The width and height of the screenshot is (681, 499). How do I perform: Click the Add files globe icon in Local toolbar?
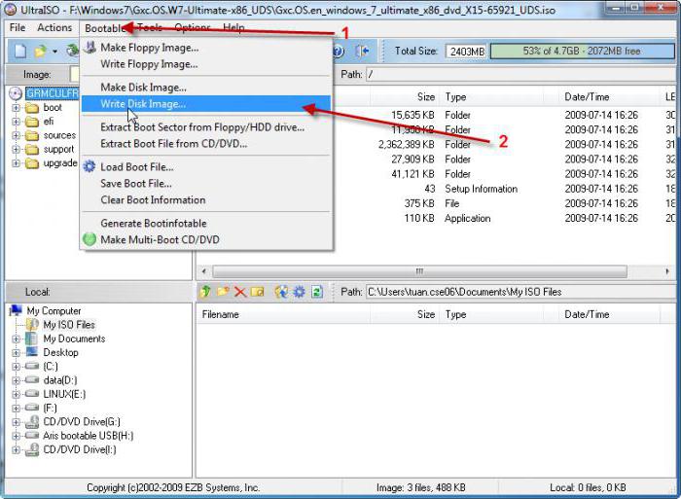pos(281,292)
